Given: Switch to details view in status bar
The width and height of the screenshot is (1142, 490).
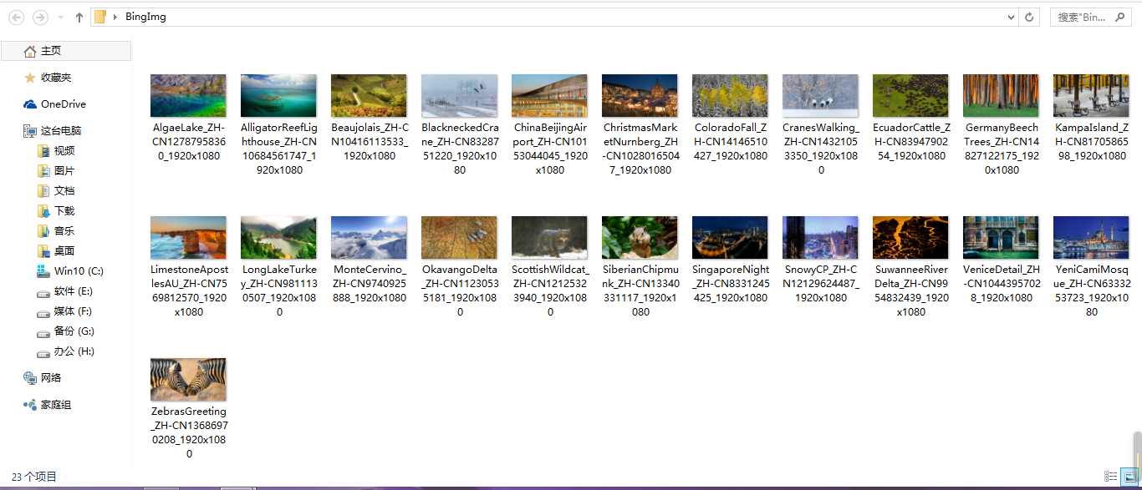Looking at the screenshot, I should 1111,477.
